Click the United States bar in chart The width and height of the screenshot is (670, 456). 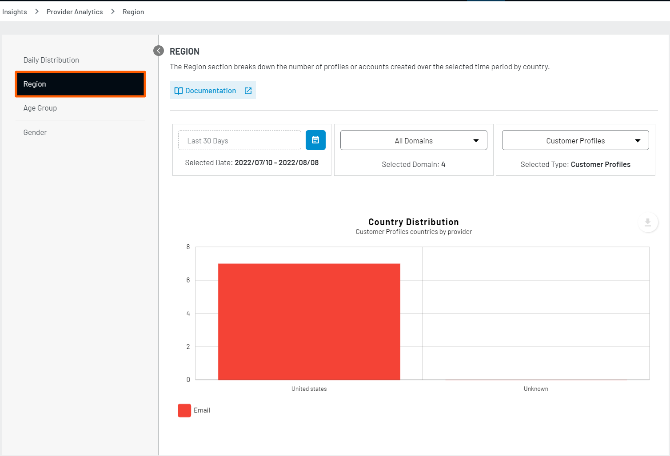309,321
